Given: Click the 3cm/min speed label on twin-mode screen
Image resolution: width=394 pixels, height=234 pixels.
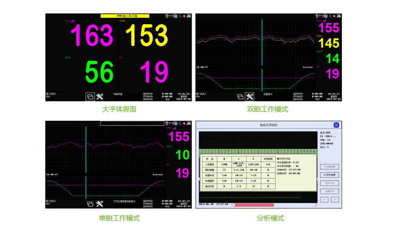Looking at the screenshot, I should click(308, 67).
